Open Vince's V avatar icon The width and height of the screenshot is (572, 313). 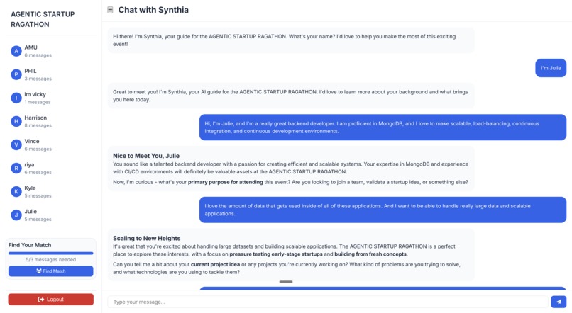coord(16,145)
